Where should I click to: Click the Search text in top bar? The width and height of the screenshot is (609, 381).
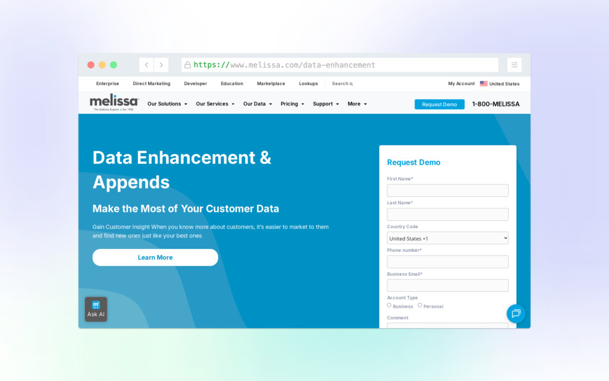tap(340, 83)
